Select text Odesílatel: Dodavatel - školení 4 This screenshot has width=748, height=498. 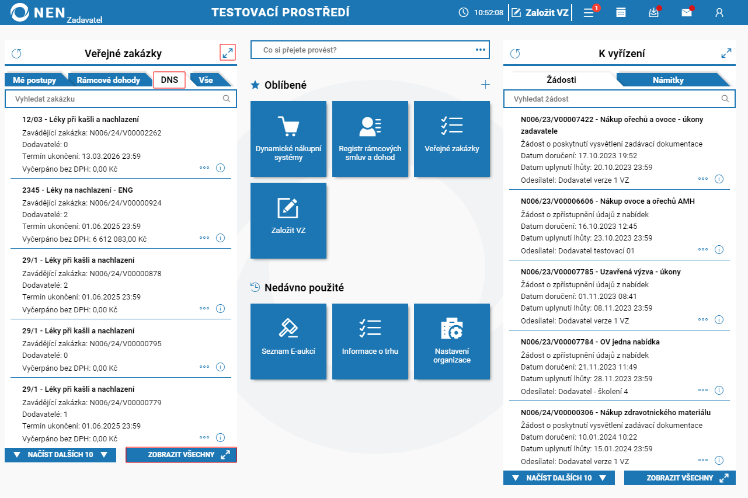[x=575, y=391]
